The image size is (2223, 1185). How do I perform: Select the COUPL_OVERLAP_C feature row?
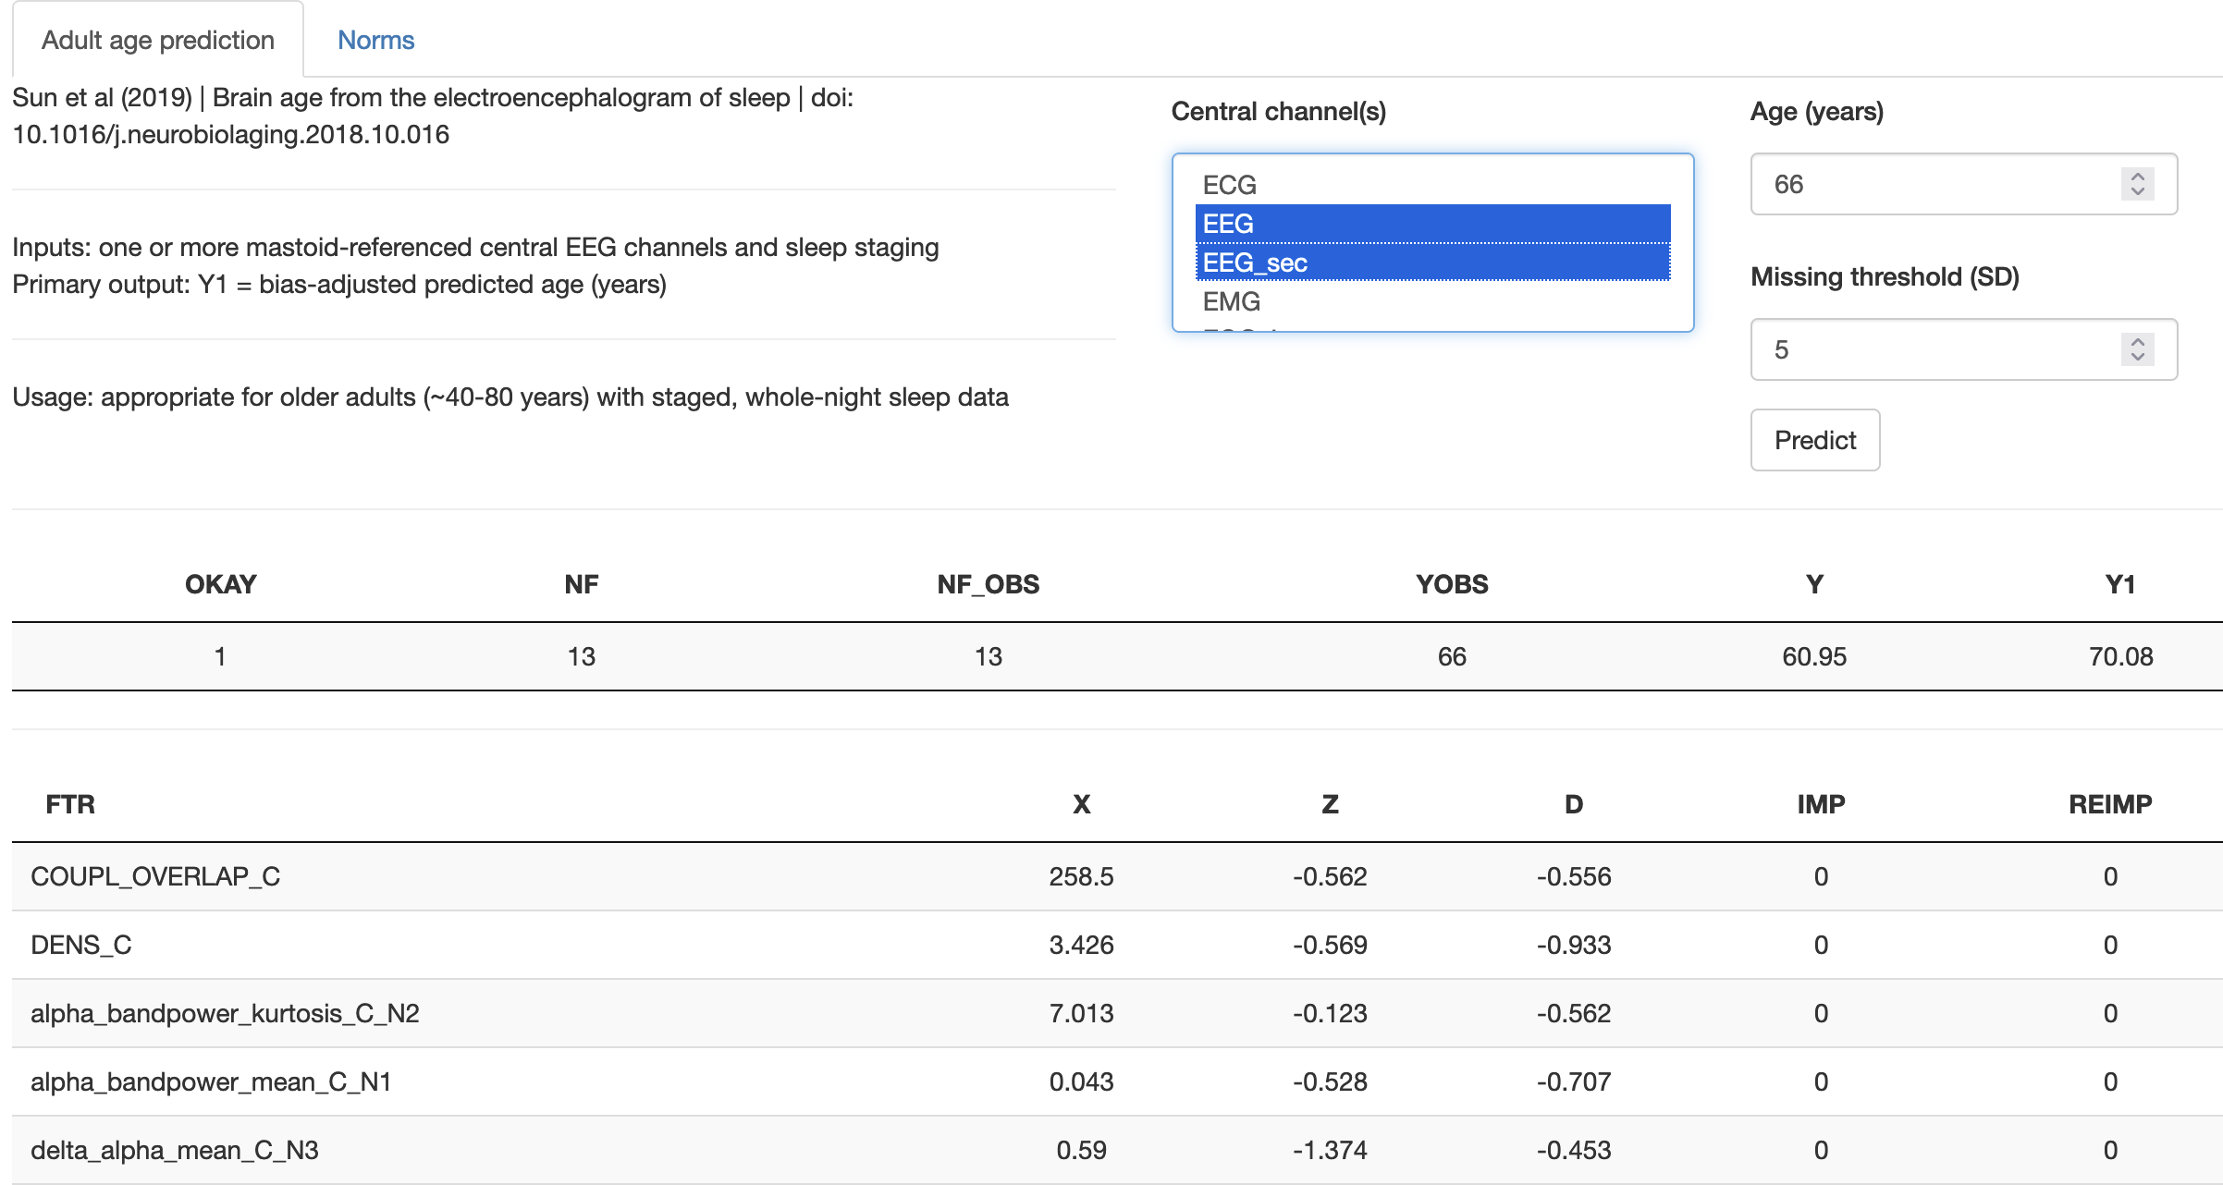(155, 876)
